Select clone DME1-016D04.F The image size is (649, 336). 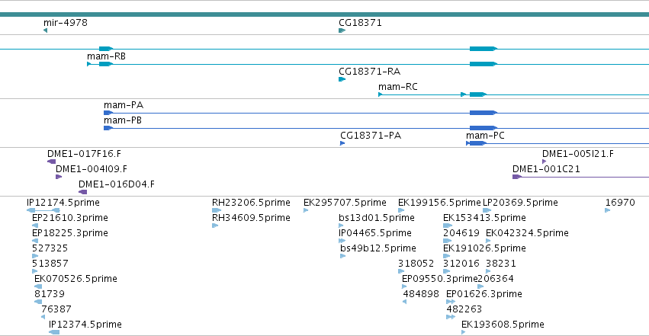[117, 184]
